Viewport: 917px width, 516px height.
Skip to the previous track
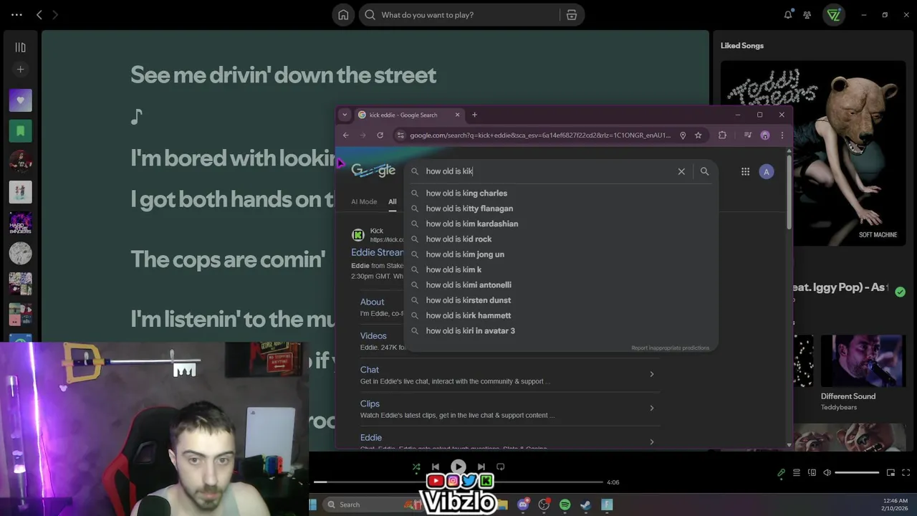click(436, 467)
